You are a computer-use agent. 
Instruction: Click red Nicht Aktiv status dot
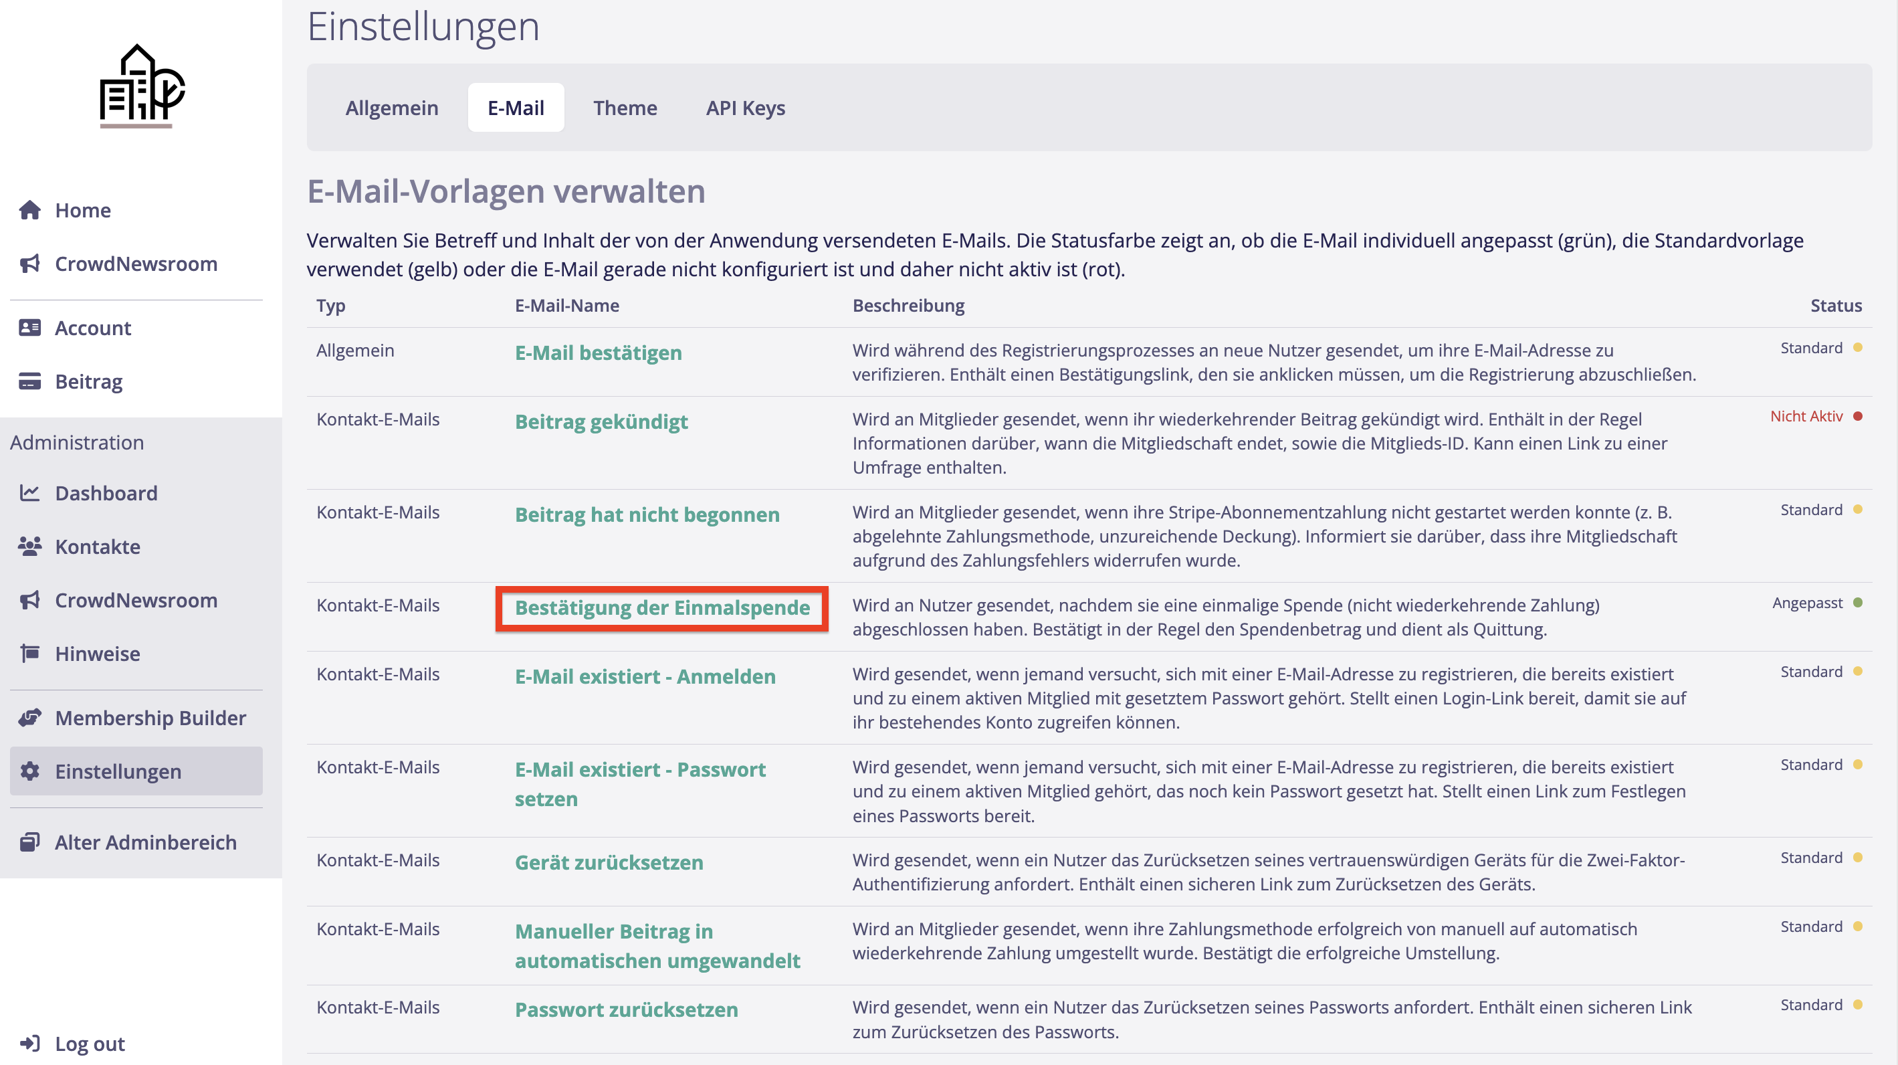point(1857,416)
